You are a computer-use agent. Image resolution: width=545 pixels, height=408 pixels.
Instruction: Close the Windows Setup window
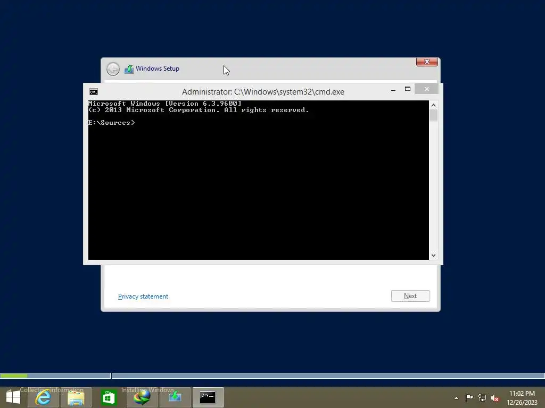pyautogui.click(x=427, y=62)
